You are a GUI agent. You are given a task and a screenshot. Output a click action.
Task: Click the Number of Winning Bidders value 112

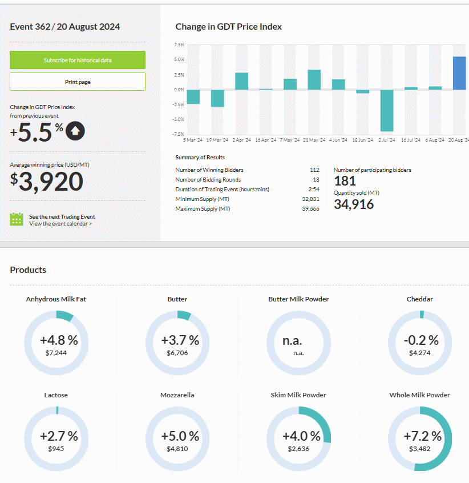314,170
